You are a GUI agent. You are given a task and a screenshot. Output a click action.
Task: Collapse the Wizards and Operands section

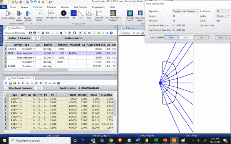pyautogui.click(x=6, y=88)
